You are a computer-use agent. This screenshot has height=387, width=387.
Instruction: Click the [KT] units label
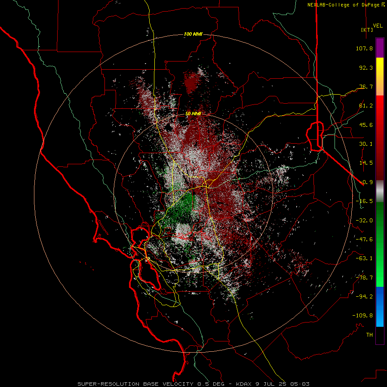(x=367, y=30)
